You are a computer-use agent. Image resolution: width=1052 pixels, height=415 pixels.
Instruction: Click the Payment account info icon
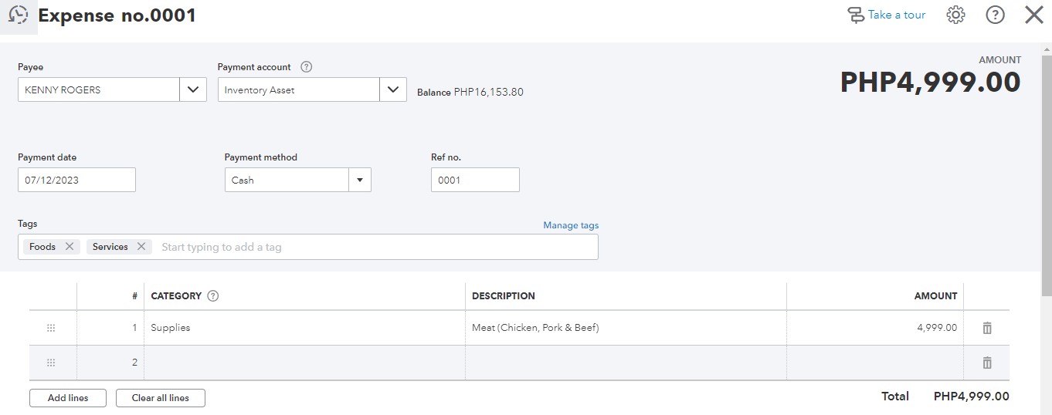point(306,67)
